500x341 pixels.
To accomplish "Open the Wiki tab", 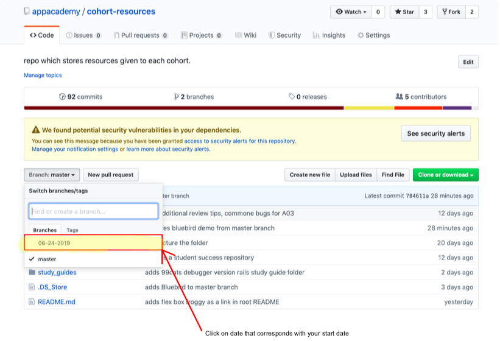I will point(246,35).
